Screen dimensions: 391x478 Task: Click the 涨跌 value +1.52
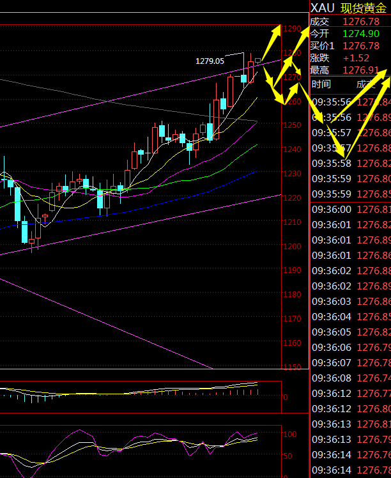tap(356, 58)
